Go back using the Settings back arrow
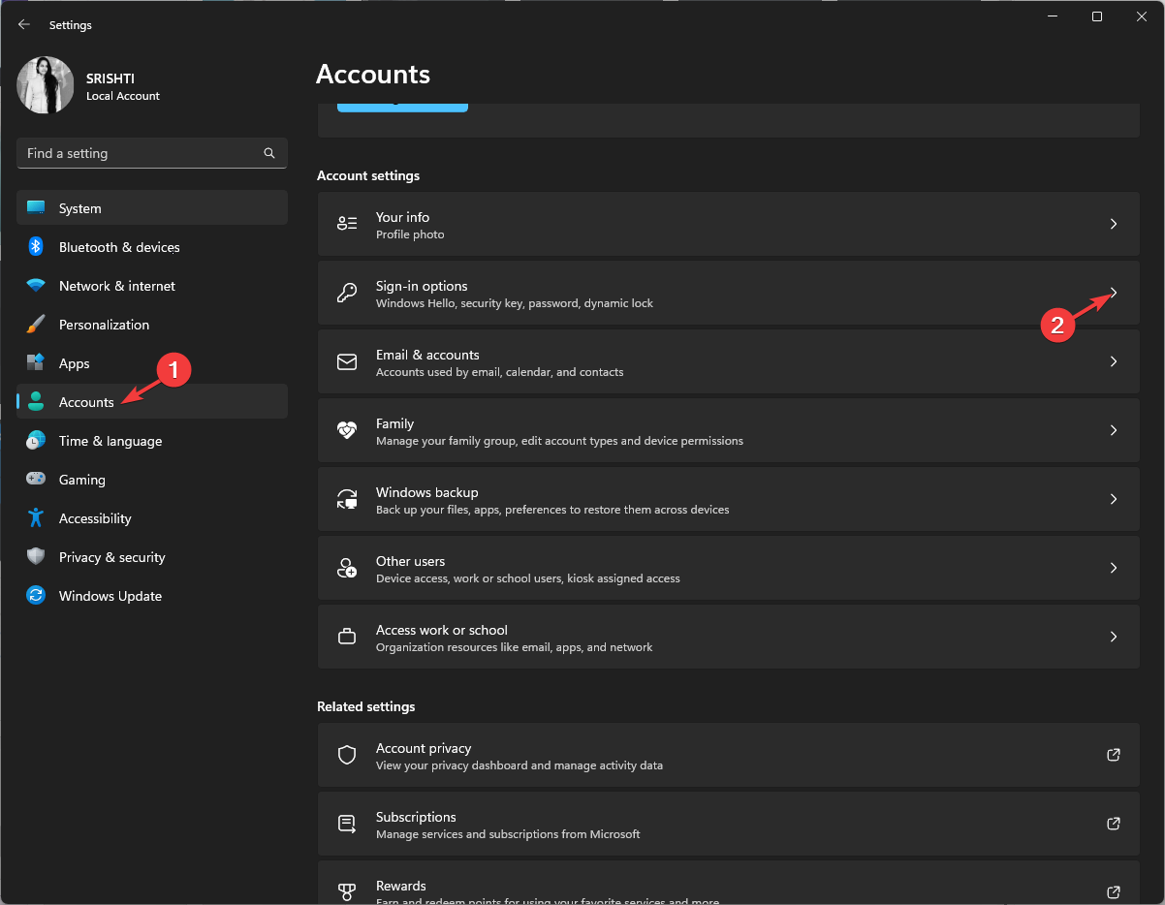This screenshot has width=1165, height=905. click(24, 25)
